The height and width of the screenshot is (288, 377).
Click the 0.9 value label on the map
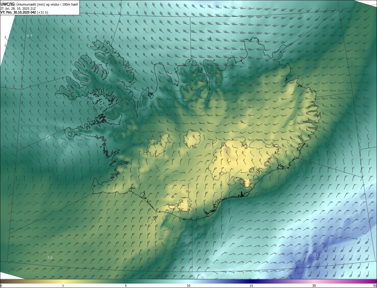click(x=181, y=206)
